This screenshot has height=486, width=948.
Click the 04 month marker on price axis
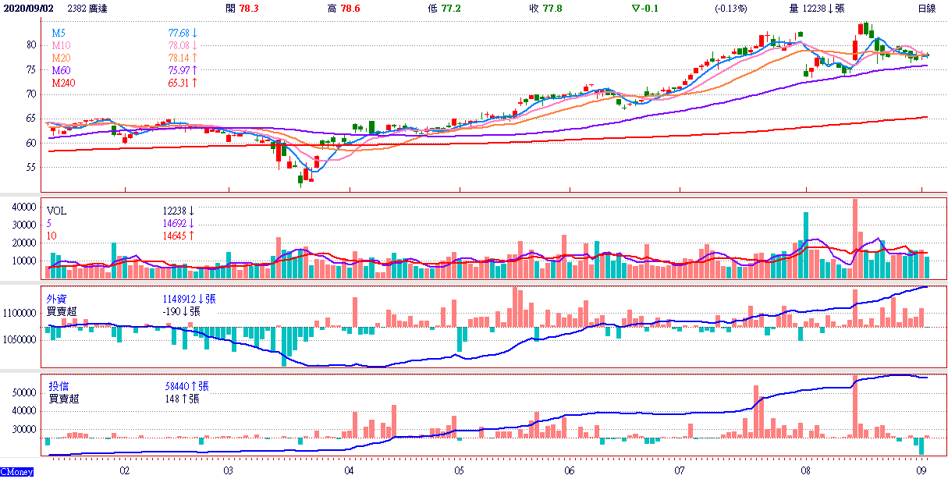348,471
